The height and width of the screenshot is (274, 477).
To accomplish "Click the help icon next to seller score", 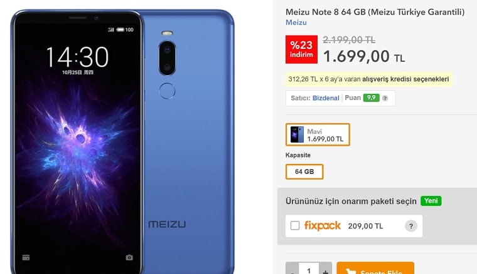I will tap(385, 98).
